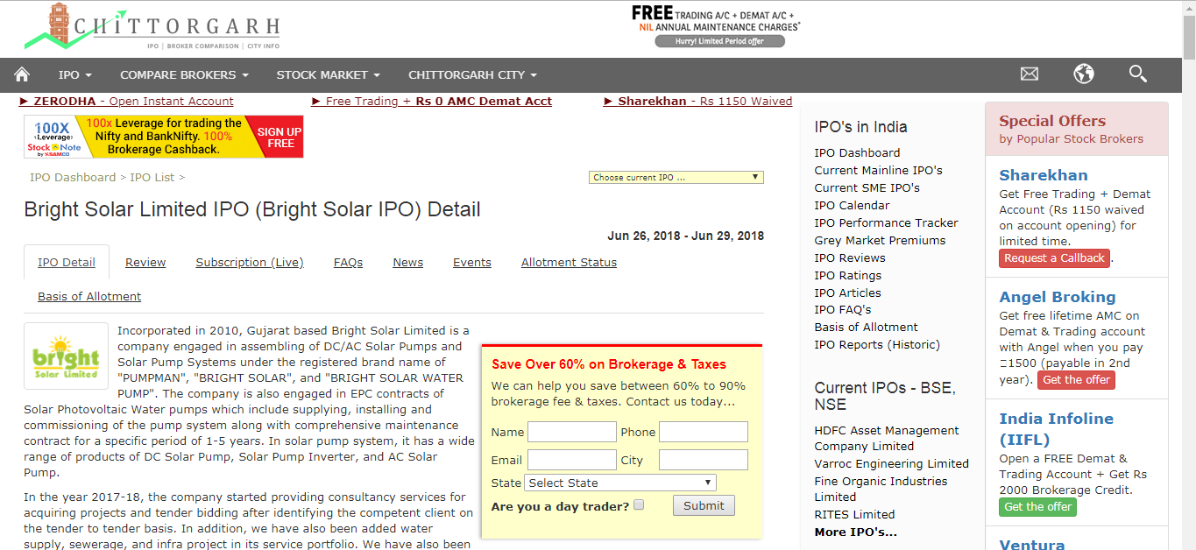This screenshot has width=1196, height=550.
Task: Expand the IPO navigation menu
Action: (x=74, y=75)
